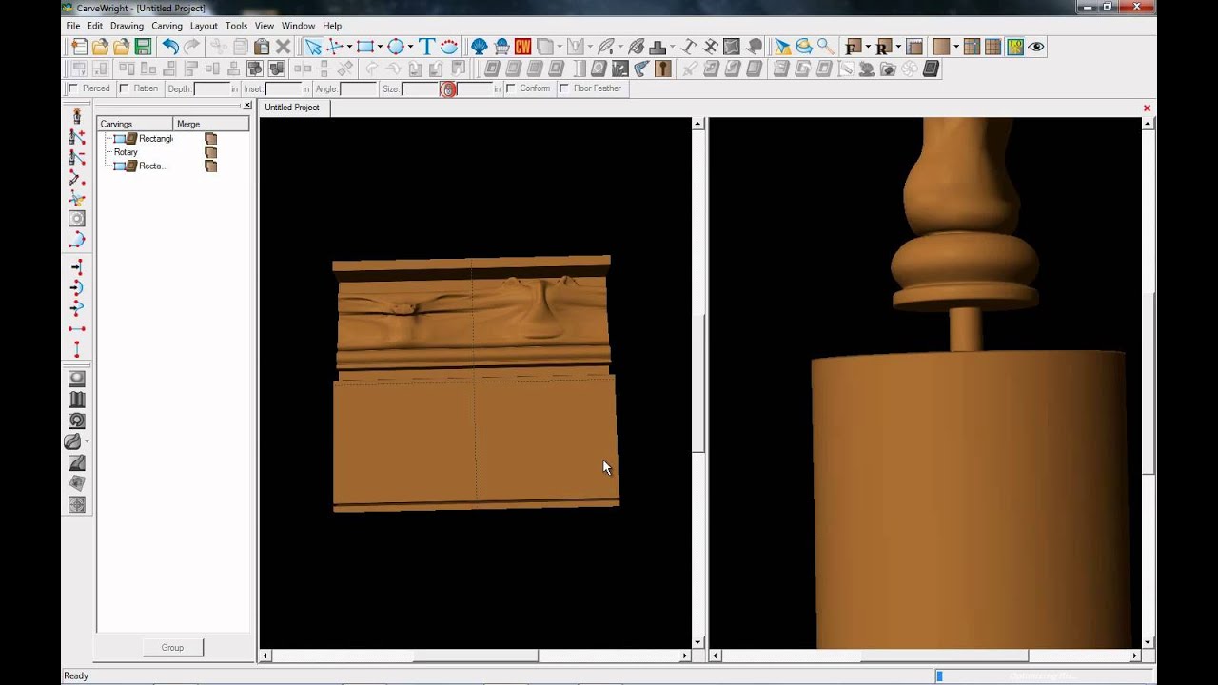Undo the last action with the blue arrow
Viewport: 1218px width, 685px height.
pyautogui.click(x=170, y=47)
